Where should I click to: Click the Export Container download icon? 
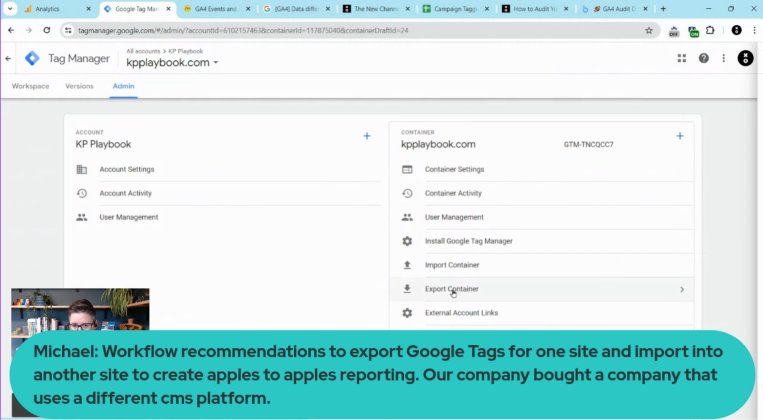[407, 289]
